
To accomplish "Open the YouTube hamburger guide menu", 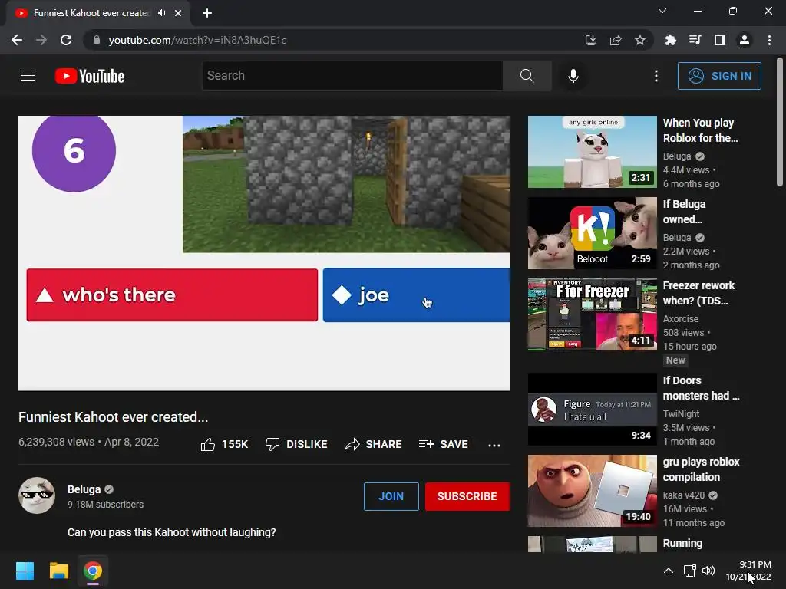I will 28,76.
